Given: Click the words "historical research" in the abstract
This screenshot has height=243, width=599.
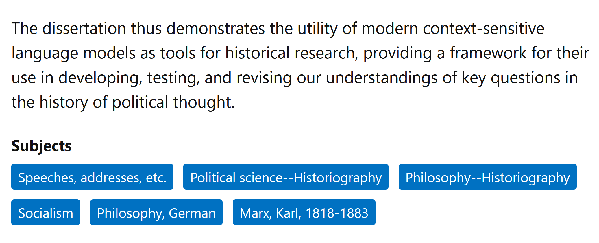Looking at the screenshot, I should (x=290, y=53).
